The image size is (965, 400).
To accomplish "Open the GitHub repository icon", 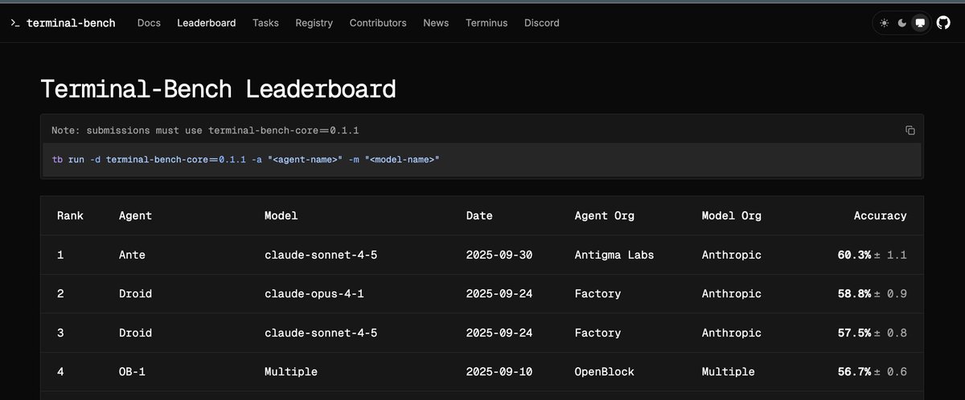I will [943, 23].
